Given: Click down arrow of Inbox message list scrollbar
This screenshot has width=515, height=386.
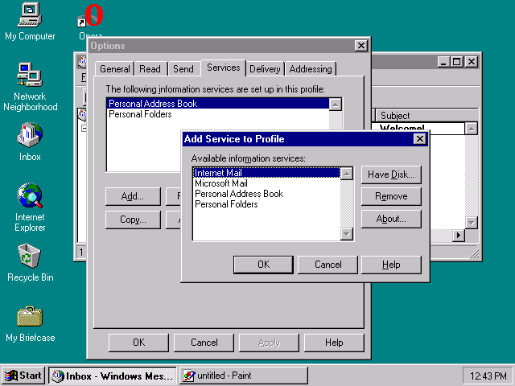Looking at the screenshot, I should [472, 223].
